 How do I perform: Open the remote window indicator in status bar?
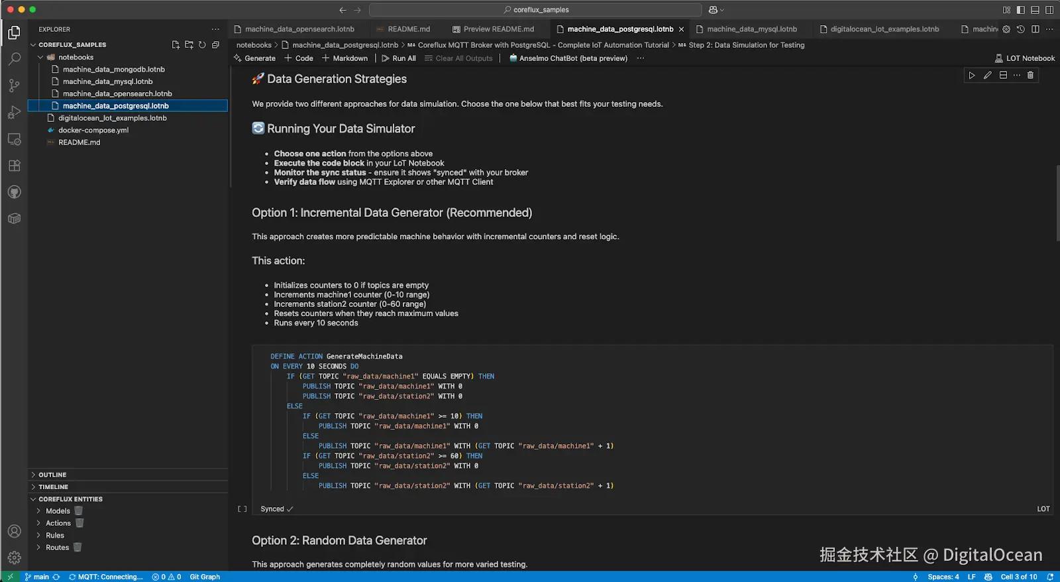point(10,577)
